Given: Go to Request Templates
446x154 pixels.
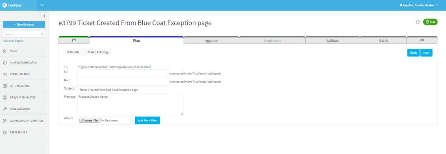Looking at the screenshot, I should 22,97.
